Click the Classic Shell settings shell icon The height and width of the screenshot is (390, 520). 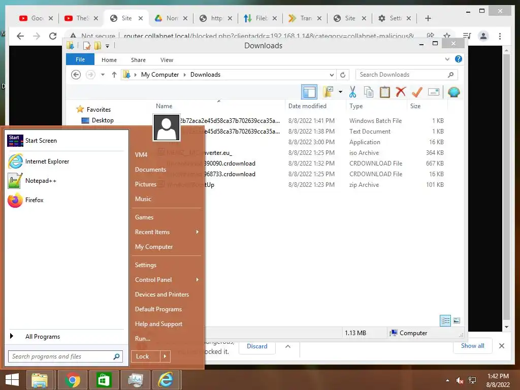[453, 92]
